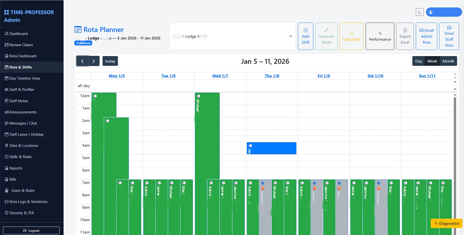Toggle dark mode with the moon icon
464x235 pixels.
[x=420, y=12]
